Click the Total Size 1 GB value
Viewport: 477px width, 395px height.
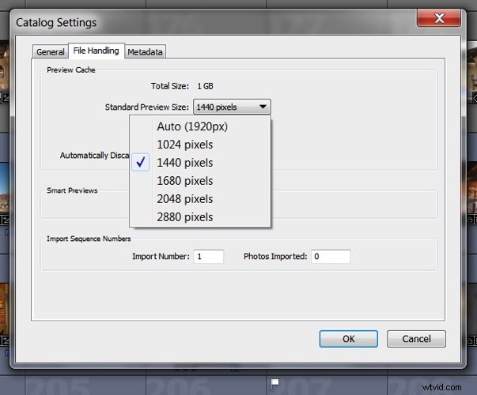click(x=206, y=85)
